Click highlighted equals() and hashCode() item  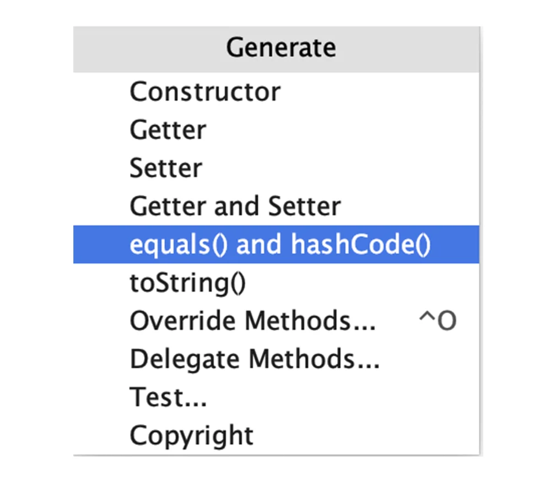[276, 244]
